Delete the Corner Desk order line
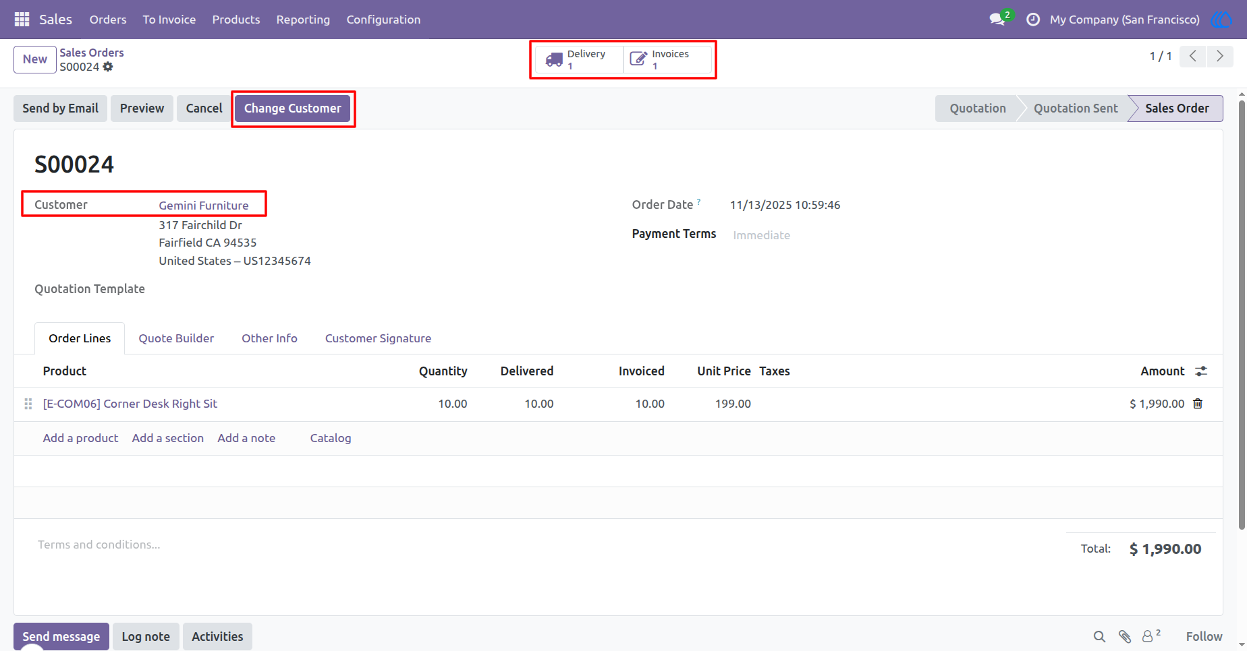The height and width of the screenshot is (651, 1247). 1198,404
